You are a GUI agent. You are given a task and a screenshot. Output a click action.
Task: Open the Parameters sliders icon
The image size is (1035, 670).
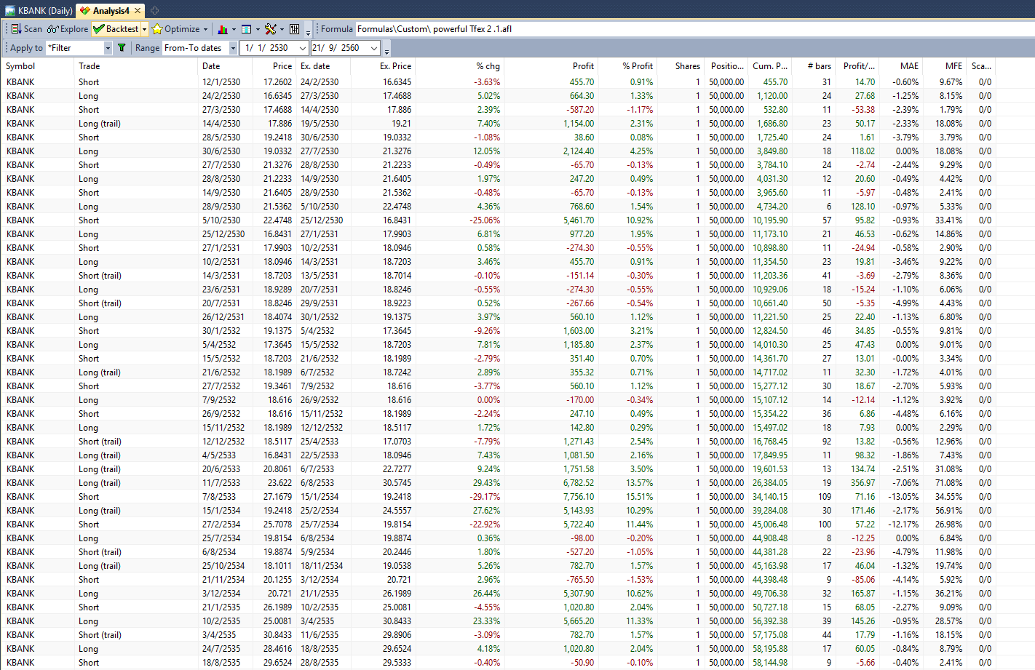coord(295,29)
